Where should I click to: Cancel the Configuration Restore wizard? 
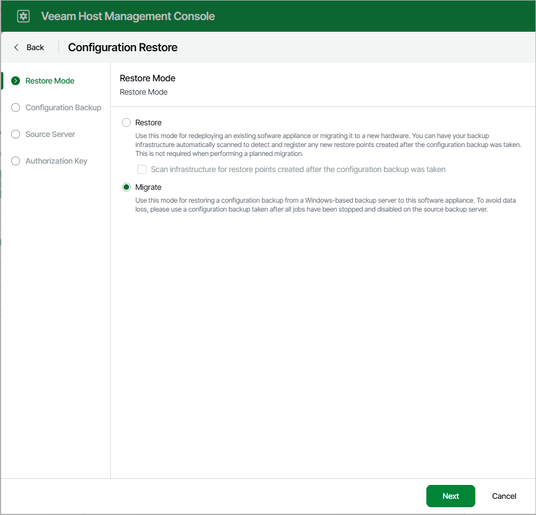pos(503,496)
